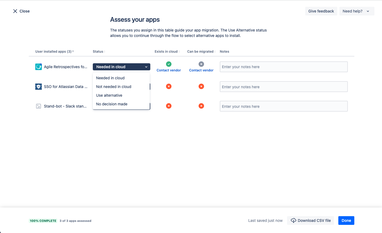Viewport: 382px width, 233px height.
Task: Click notes field for Stand-bot row
Action: [x=284, y=106]
